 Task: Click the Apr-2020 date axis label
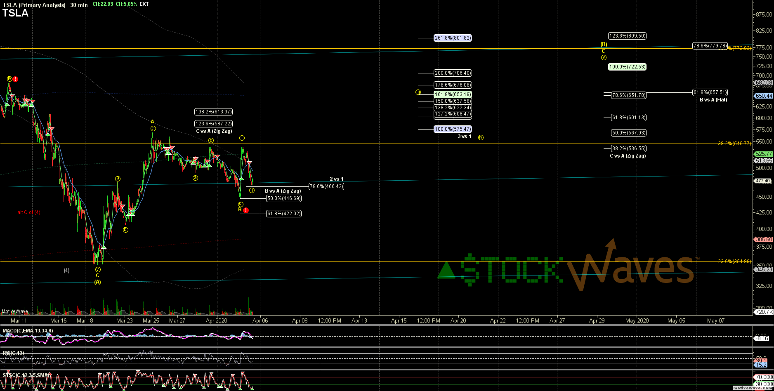216,320
